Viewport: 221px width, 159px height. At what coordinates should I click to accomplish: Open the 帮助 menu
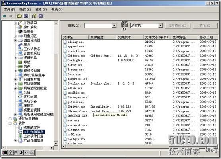[x=57, y=9]
